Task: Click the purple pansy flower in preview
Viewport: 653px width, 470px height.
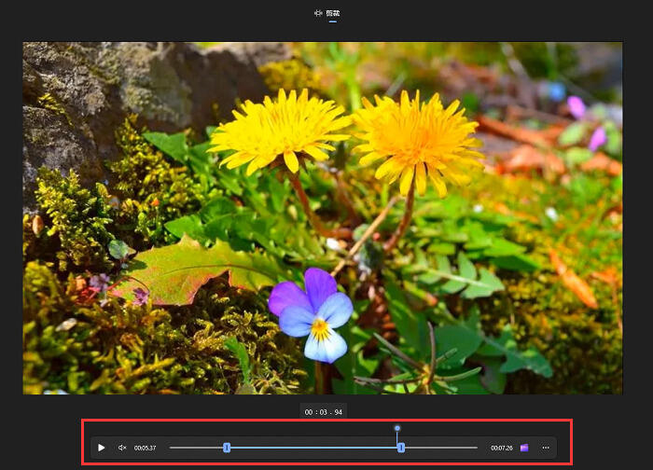Action: 313,314
